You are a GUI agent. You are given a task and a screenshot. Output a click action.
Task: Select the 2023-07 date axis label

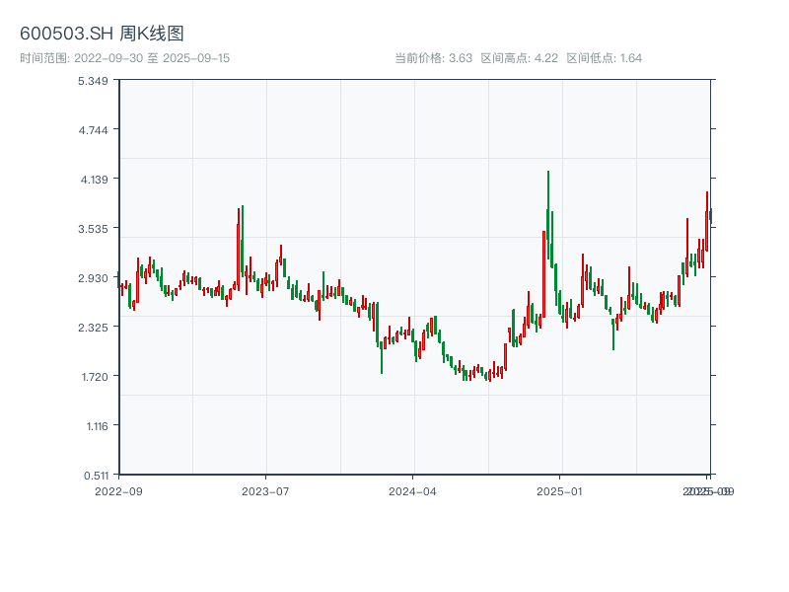[x=266, y=490]
